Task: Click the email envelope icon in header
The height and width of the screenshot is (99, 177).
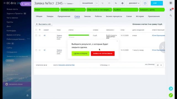Action: 109,3
